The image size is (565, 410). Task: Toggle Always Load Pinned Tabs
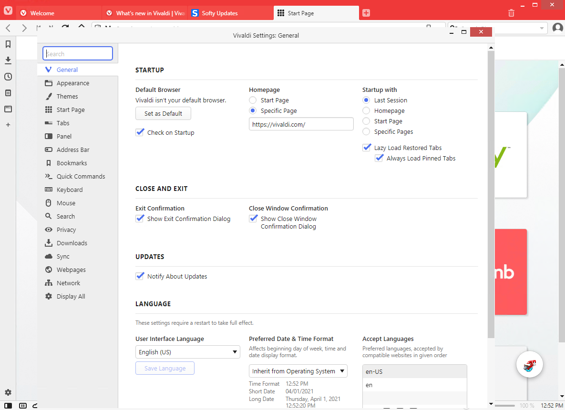click(x=379, y=158)
